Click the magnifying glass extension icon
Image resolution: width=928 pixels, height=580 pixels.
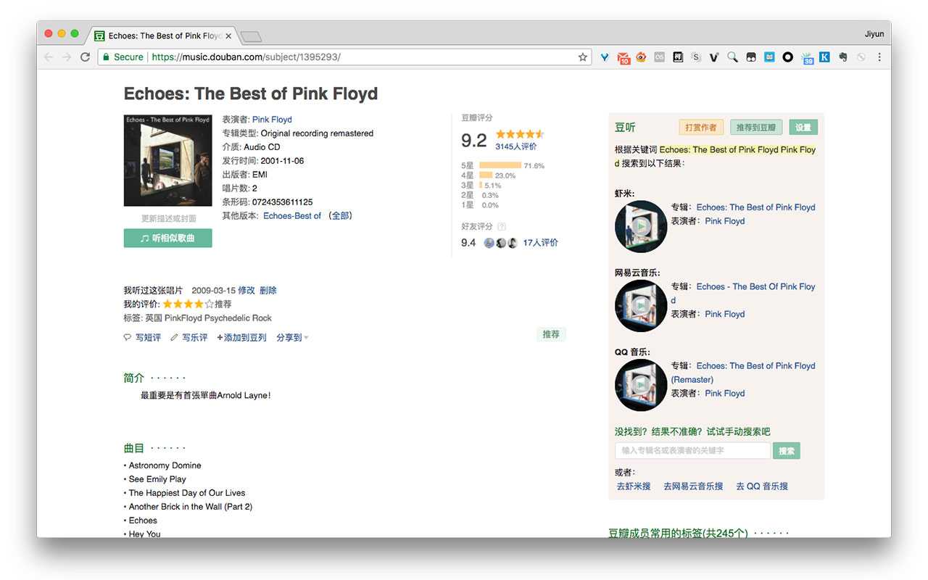click(732, 57)
